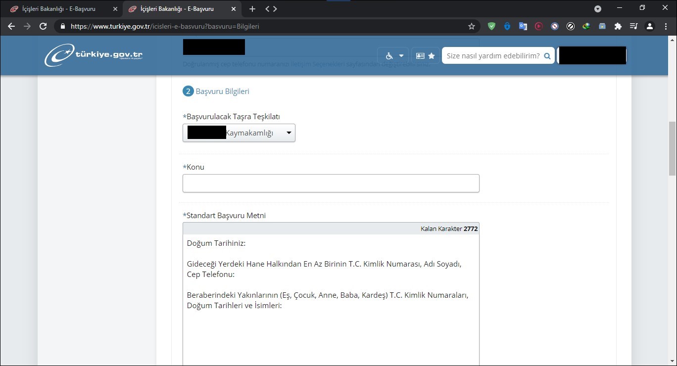
Task: Switch to the first İçişleri Bakanlığı tab
Action: 59,9
